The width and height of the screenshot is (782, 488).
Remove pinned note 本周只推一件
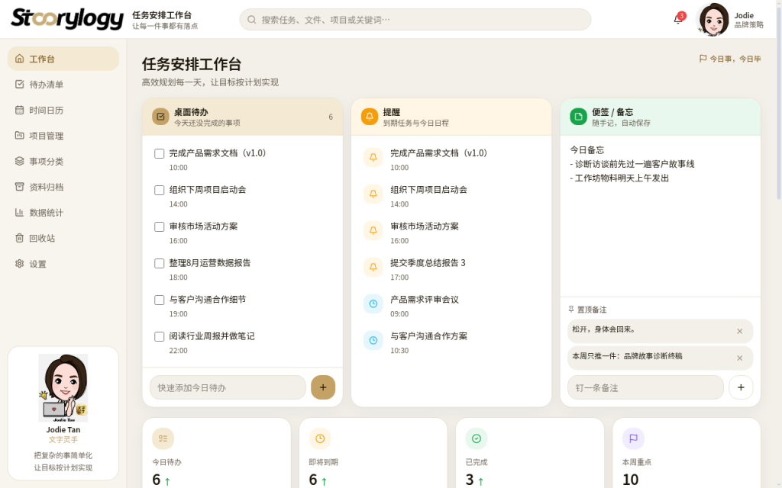click(739, 358)
